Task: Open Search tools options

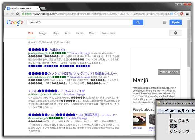Action: click(x=108, y=33)
